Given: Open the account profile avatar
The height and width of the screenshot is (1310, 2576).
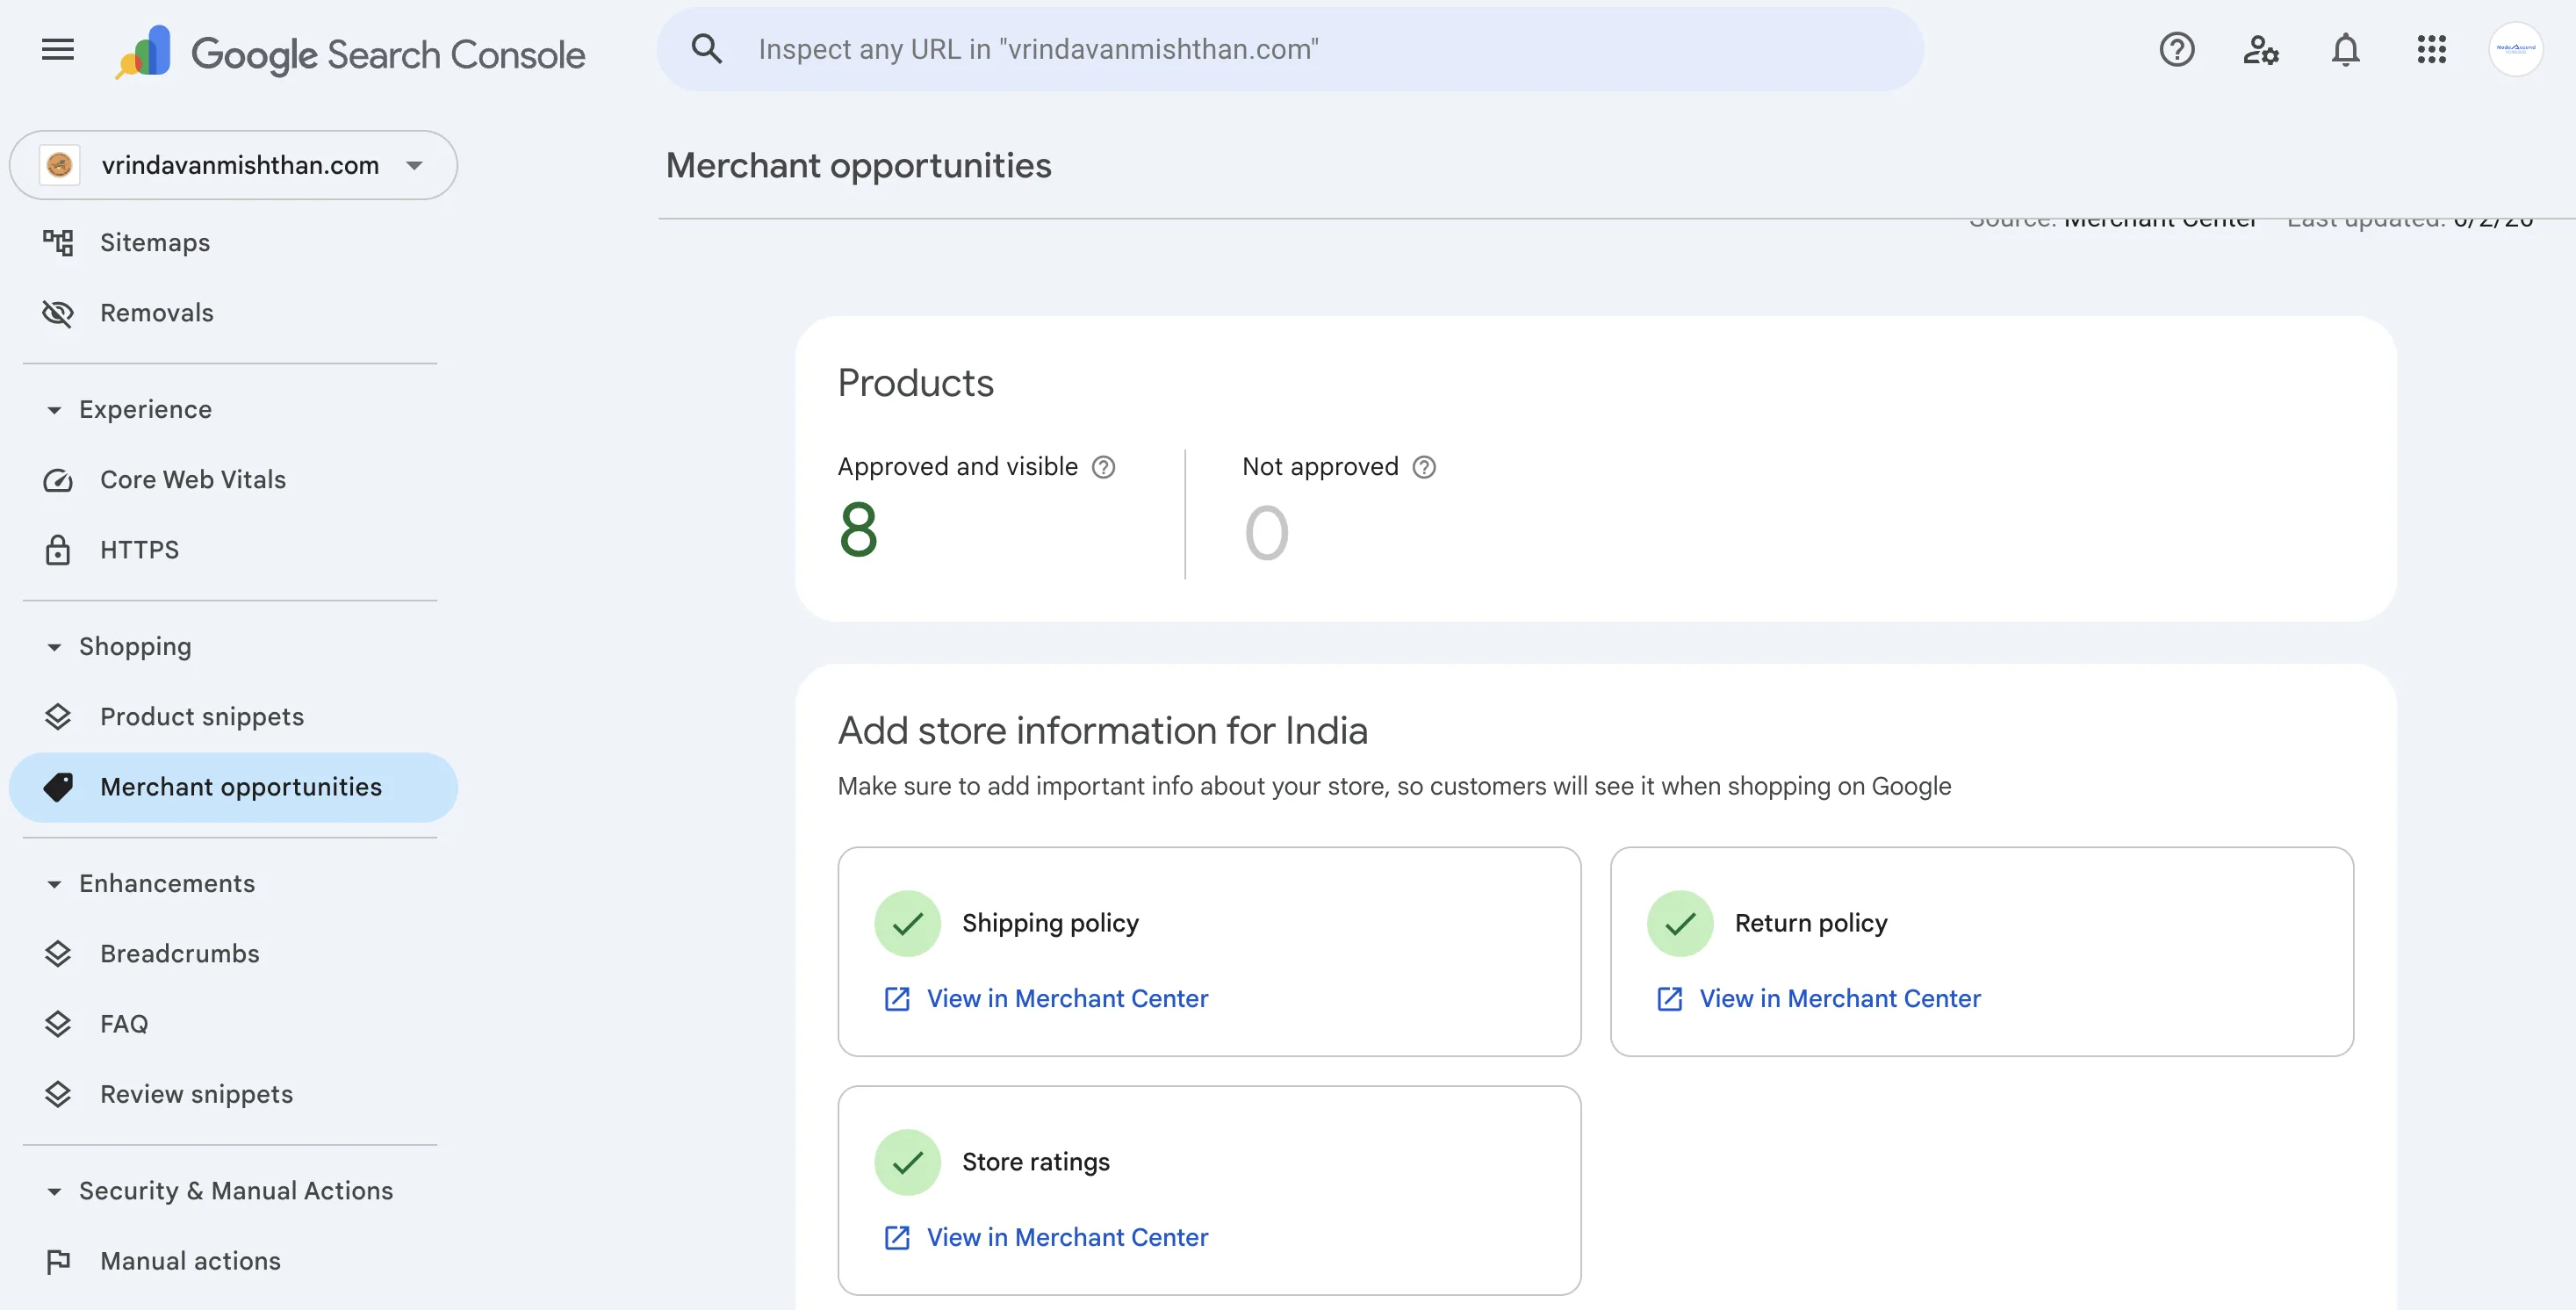Looking at the screenshot, I should [2515, 49].
